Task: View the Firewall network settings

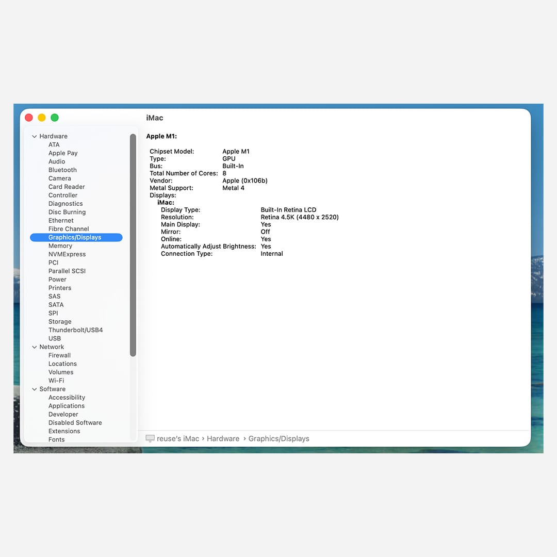Action: (x=59, y=355)
